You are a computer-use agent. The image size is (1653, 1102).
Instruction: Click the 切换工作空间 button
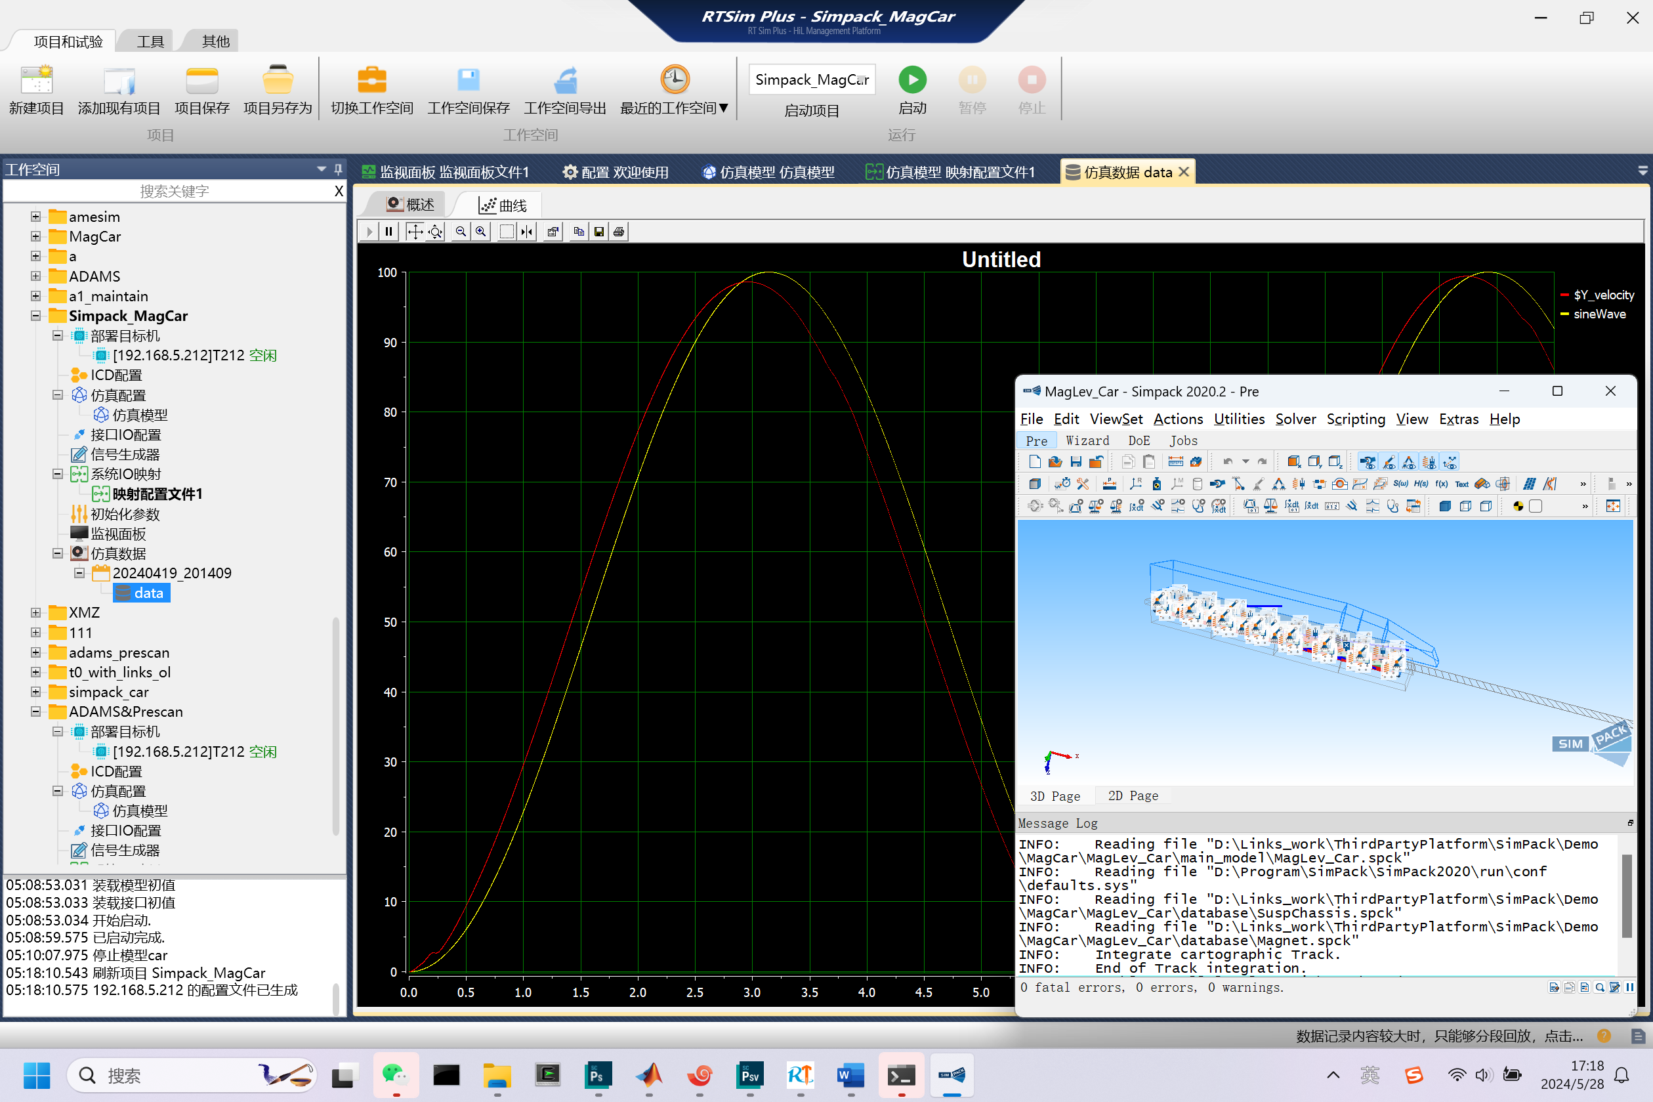click(371, 89)
